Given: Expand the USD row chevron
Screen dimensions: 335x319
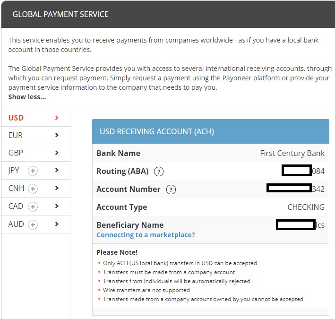Looking at the screenshot, I should click(x=57, y=118).
